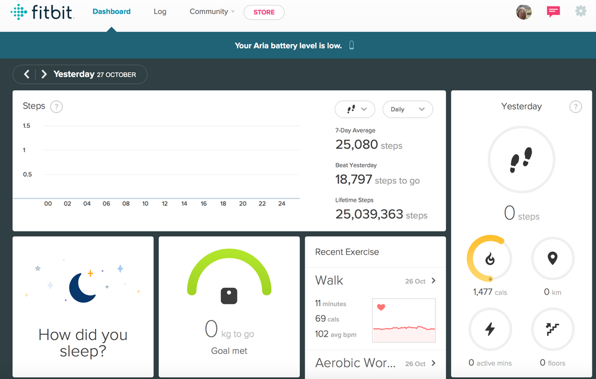Click '69 cals' walk value
The height and width of the screenshot is (379, 596).
[x=327, y=319]
